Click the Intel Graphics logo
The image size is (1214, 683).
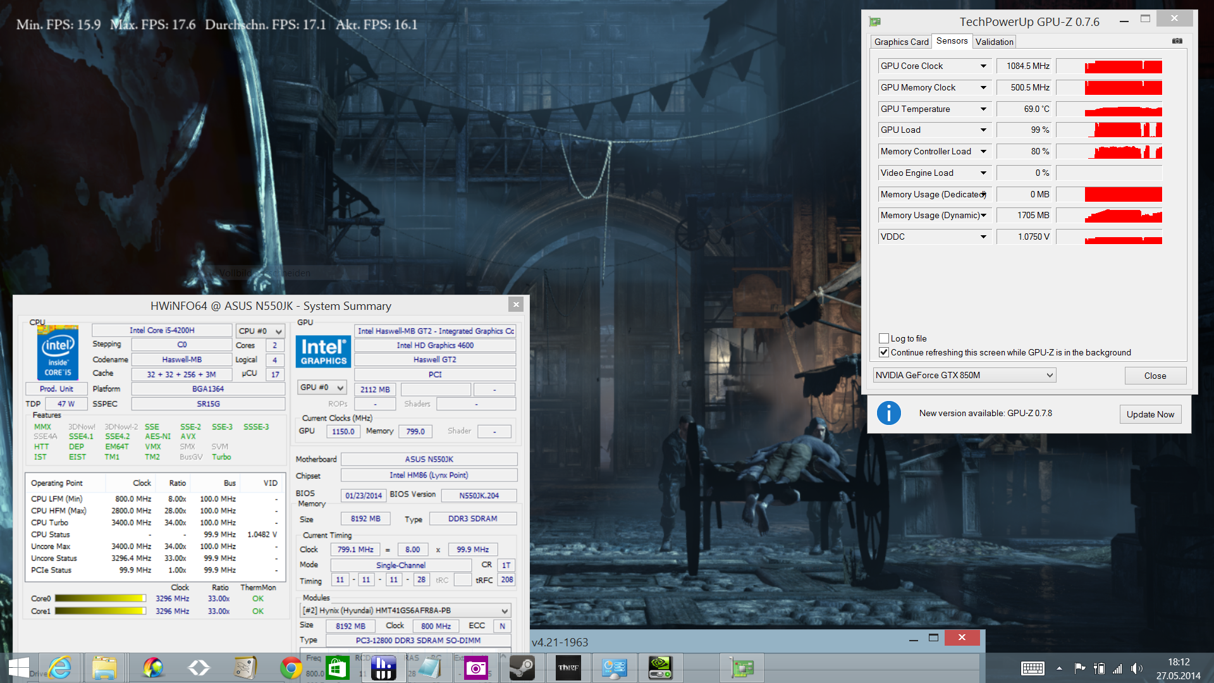(x=323, y=352)
